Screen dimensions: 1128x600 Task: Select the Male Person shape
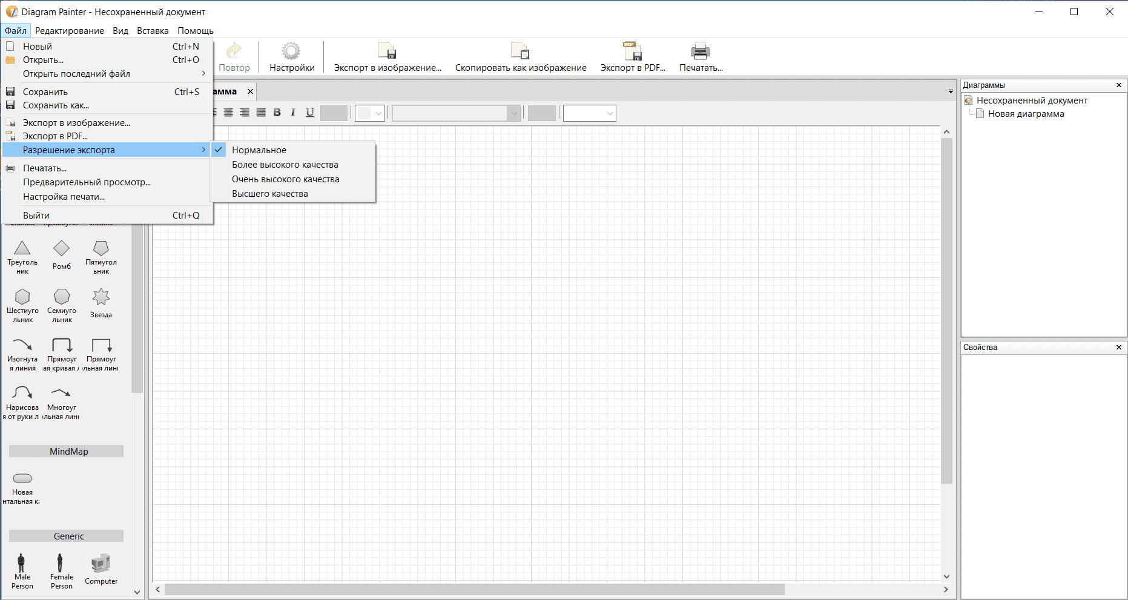[22, 571]
